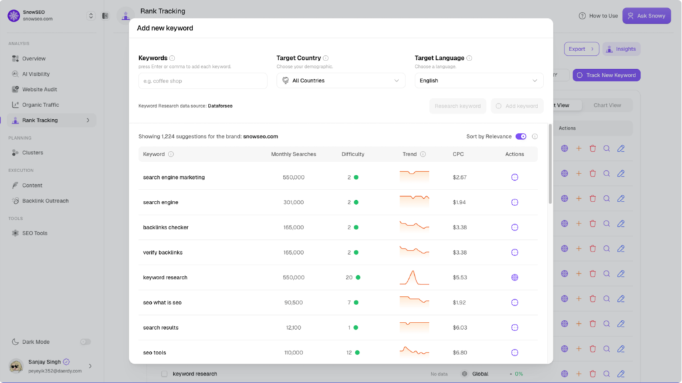Click Sanjay Singh profile avatar
Viewport: 682px width, 383px height.
[x=16, y=366]
